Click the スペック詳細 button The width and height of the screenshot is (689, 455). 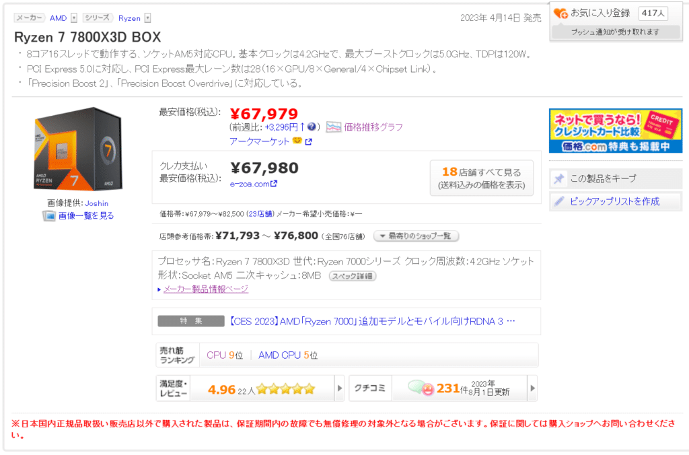(353, 276)
